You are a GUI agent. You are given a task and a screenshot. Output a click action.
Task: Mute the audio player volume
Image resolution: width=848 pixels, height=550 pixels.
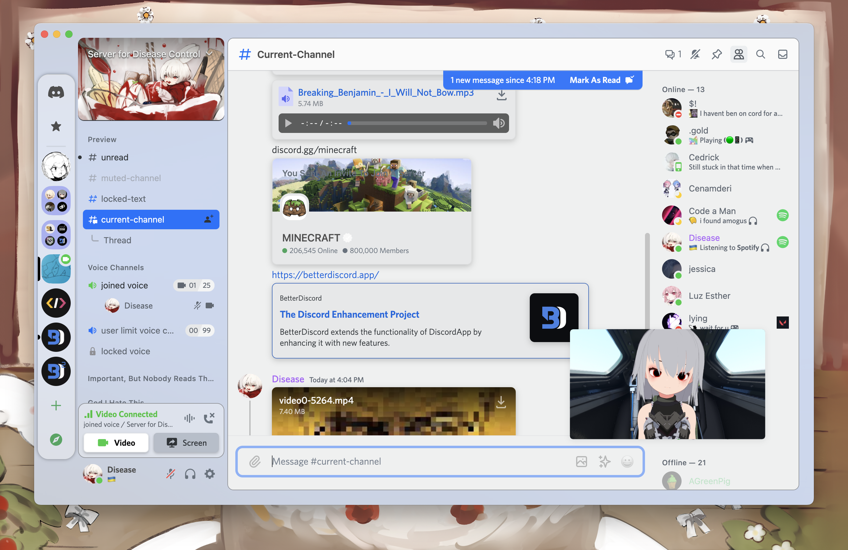pyautogui.click(x=498, y=123)
